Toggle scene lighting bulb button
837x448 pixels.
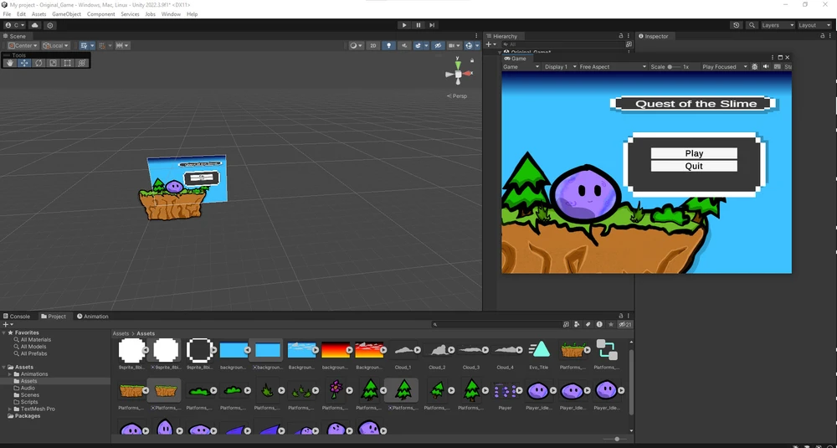pos(388,45)
